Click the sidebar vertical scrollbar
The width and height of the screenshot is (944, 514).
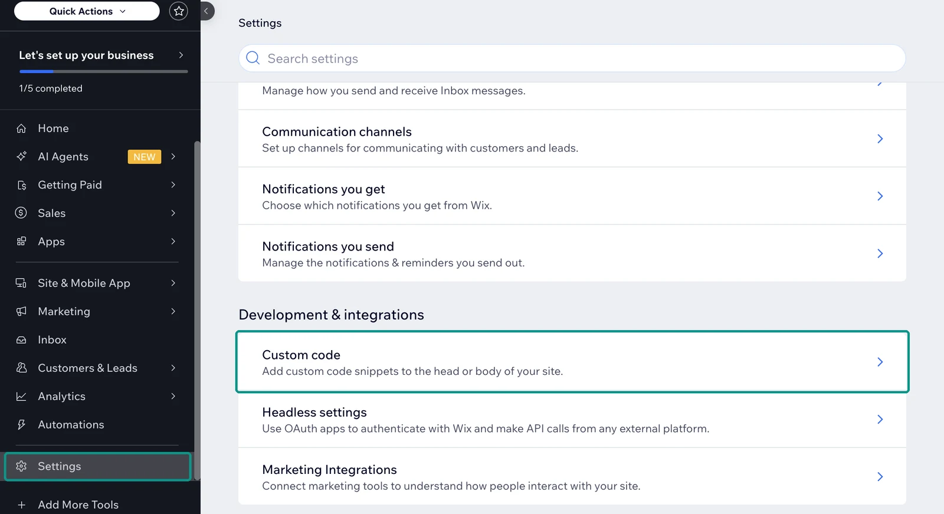coord(197,311)
